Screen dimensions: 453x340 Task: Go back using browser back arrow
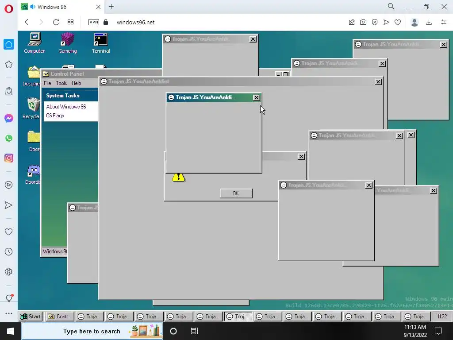pyautogui.click(x=27, y=22)
